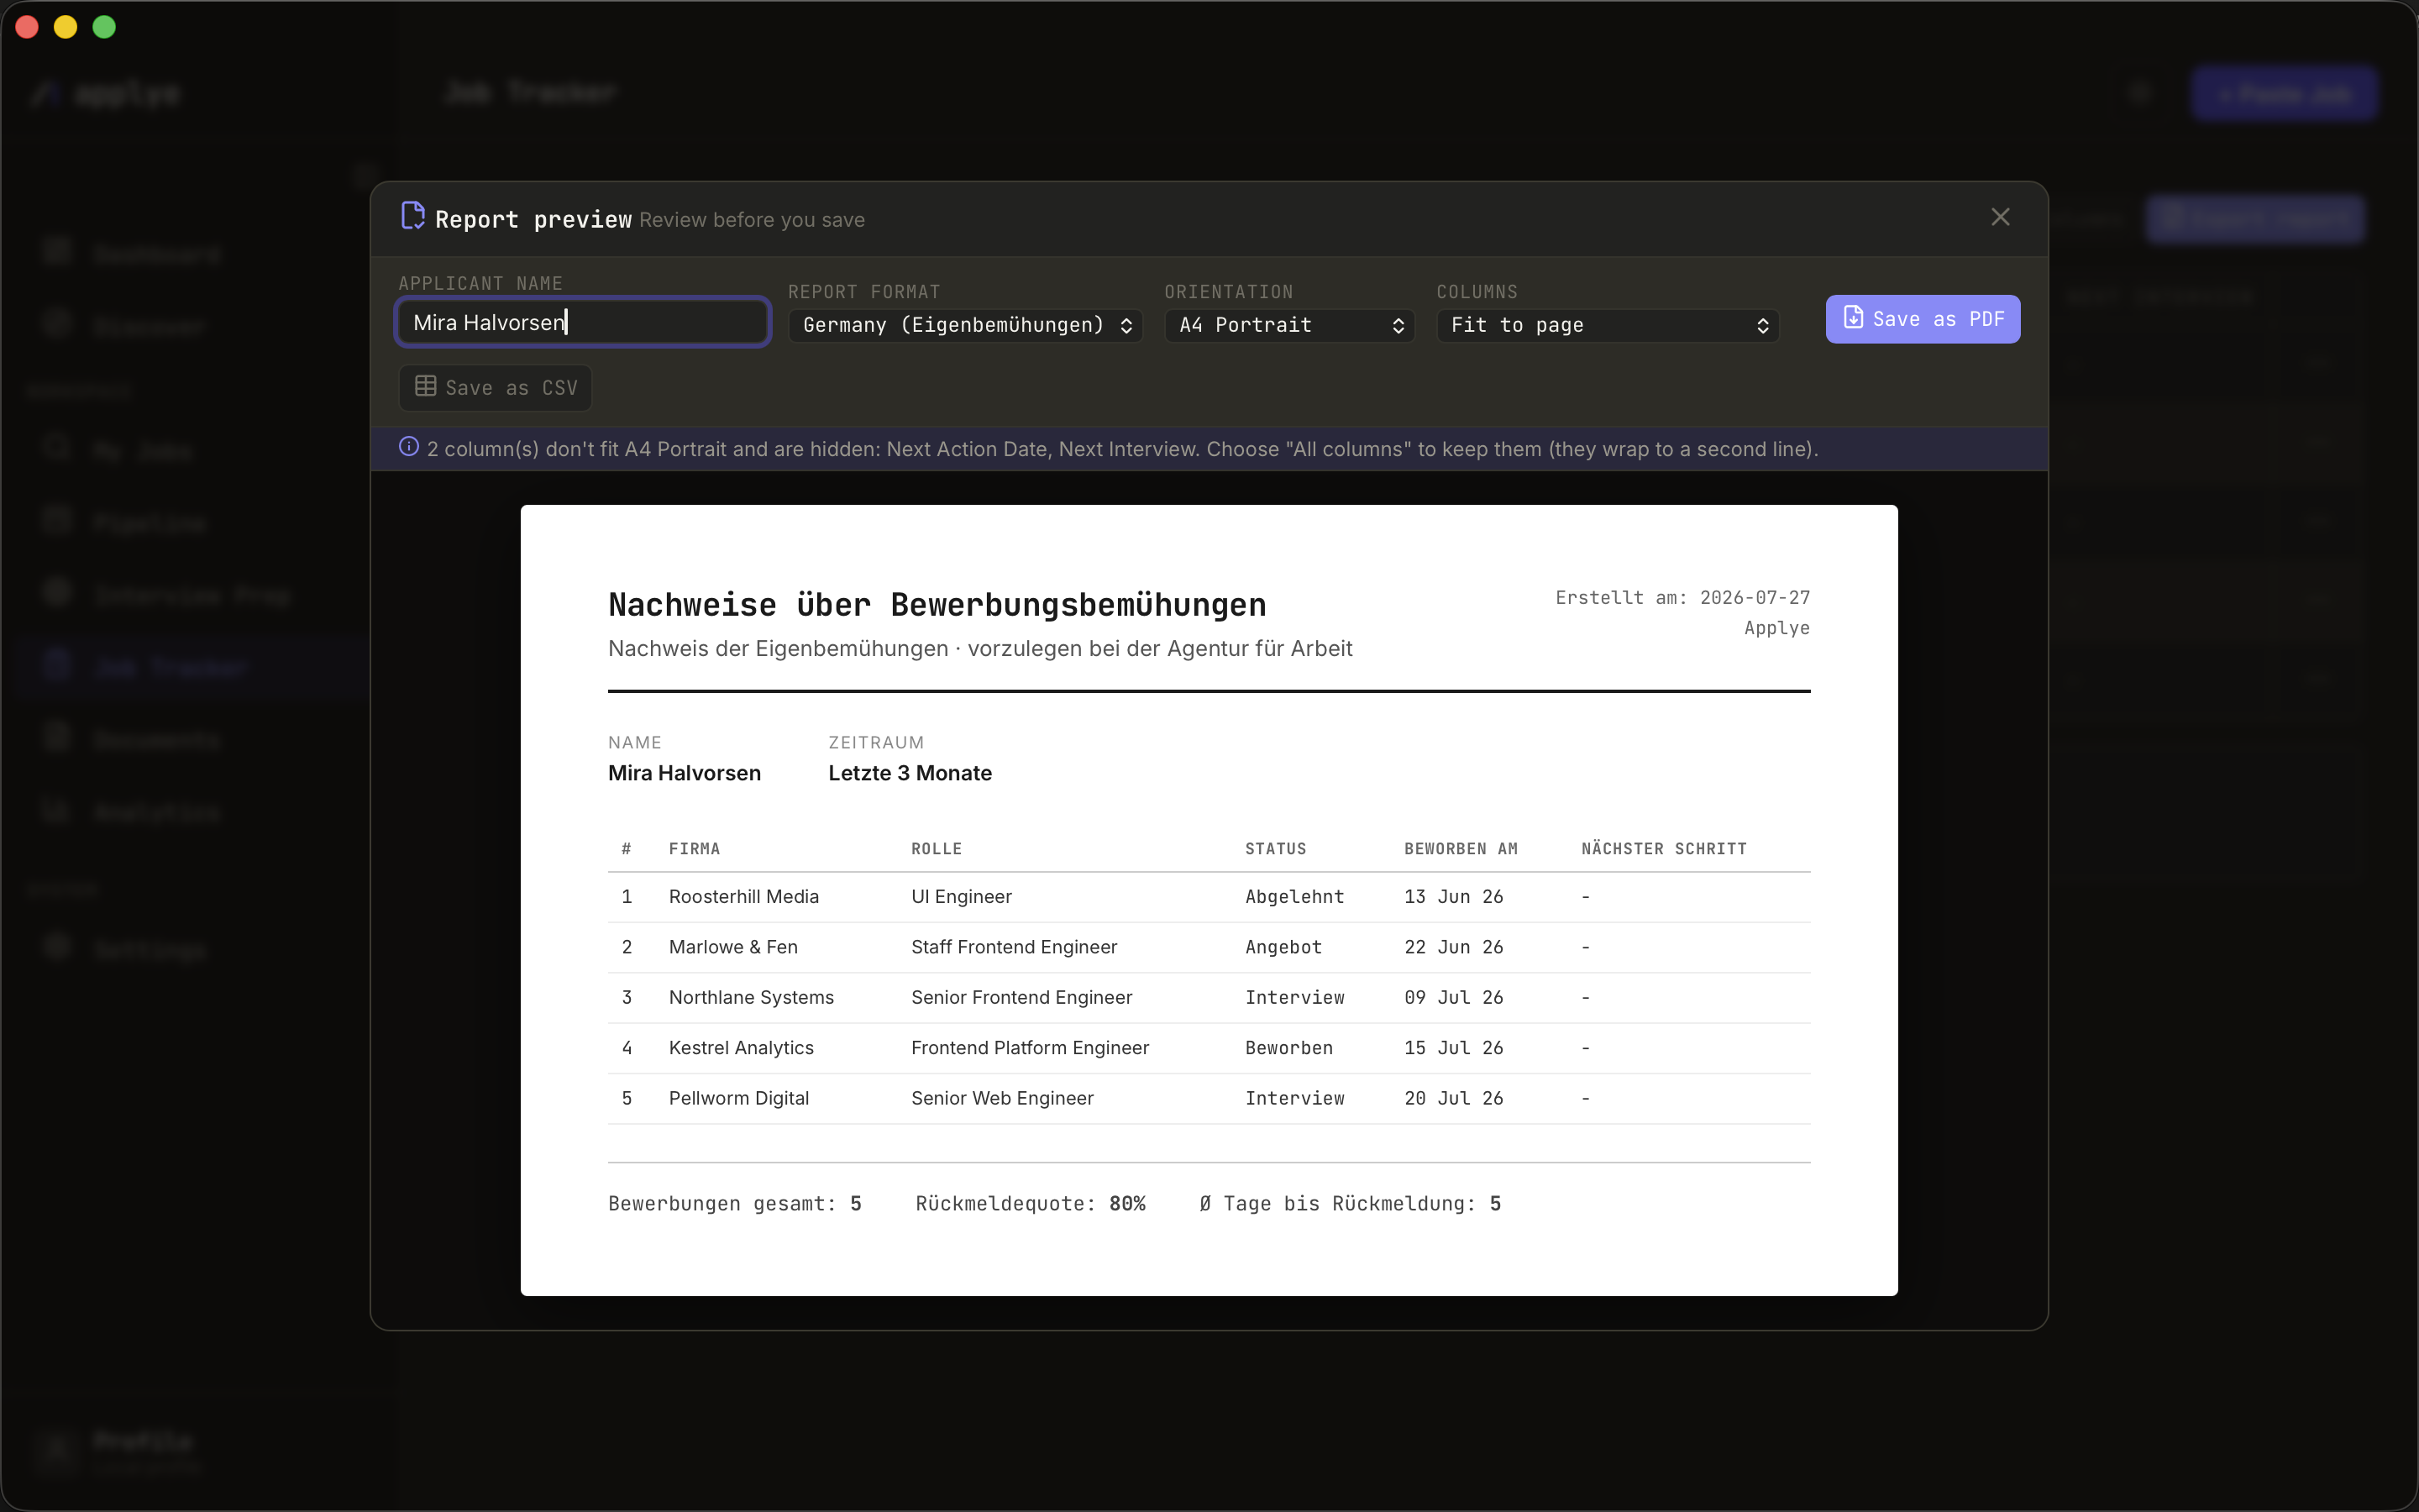The image size is (2419, 1512).
Task: Click Interview status in the Northlane Systems row
Action: point(1294,998)
